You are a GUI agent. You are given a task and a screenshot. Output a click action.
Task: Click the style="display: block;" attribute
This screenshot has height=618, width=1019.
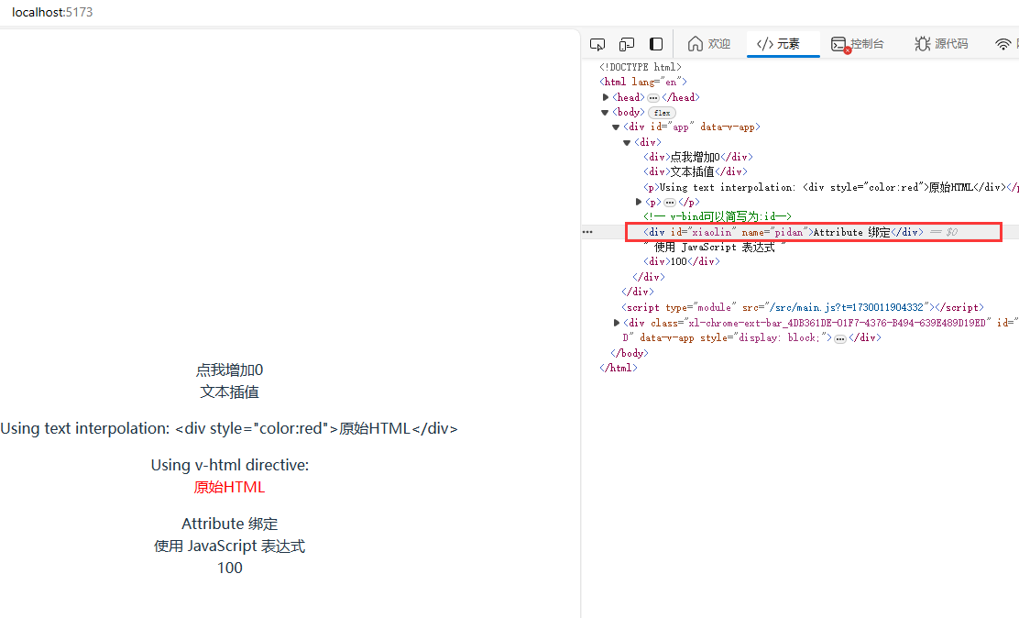click(x=764, y=337)
